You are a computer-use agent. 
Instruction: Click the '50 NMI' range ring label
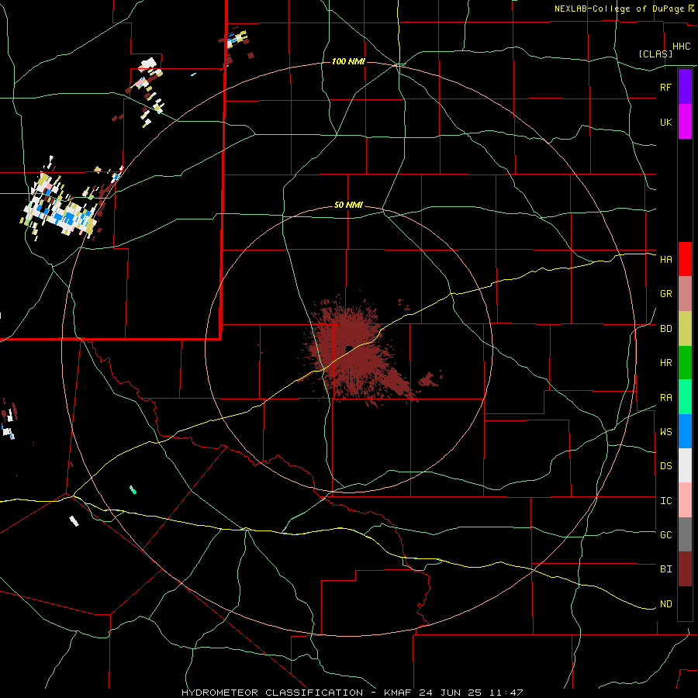point(348,205)
